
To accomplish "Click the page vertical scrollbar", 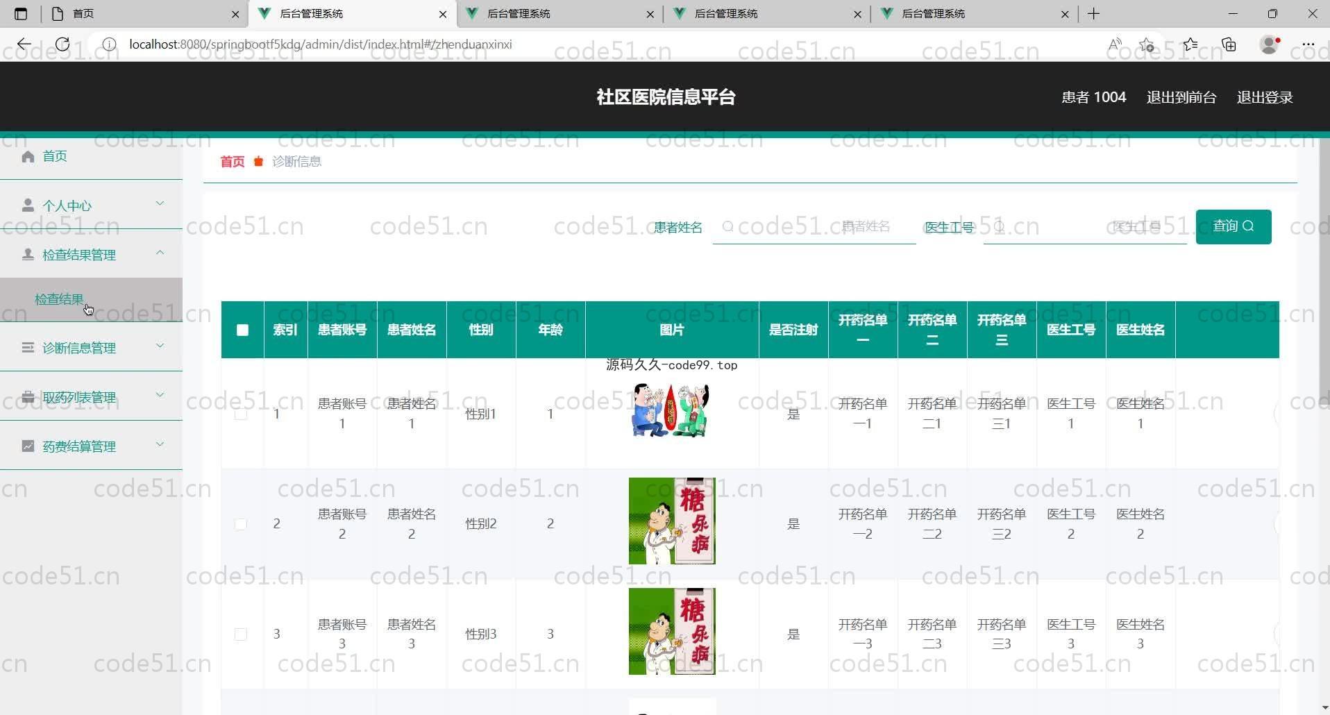I will pos(1324,271).
